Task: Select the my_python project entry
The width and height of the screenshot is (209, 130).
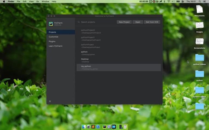Action: [x=119, y=67]
